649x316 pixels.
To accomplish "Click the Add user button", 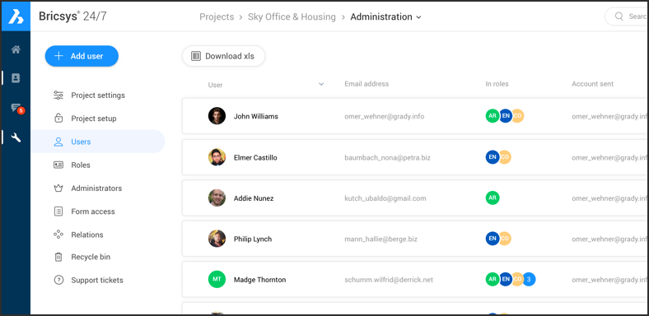I will click(x=82, y=56).
